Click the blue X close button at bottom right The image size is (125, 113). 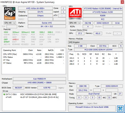pyautogui.click(x=120, y=109)
